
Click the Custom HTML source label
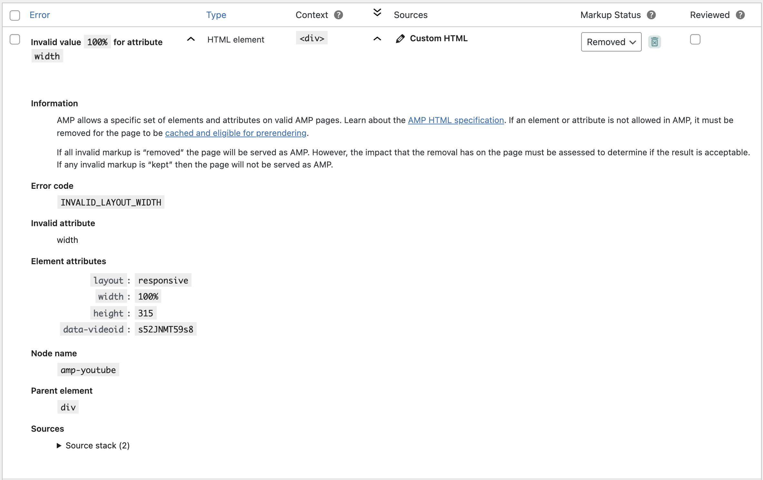(439, 38)
